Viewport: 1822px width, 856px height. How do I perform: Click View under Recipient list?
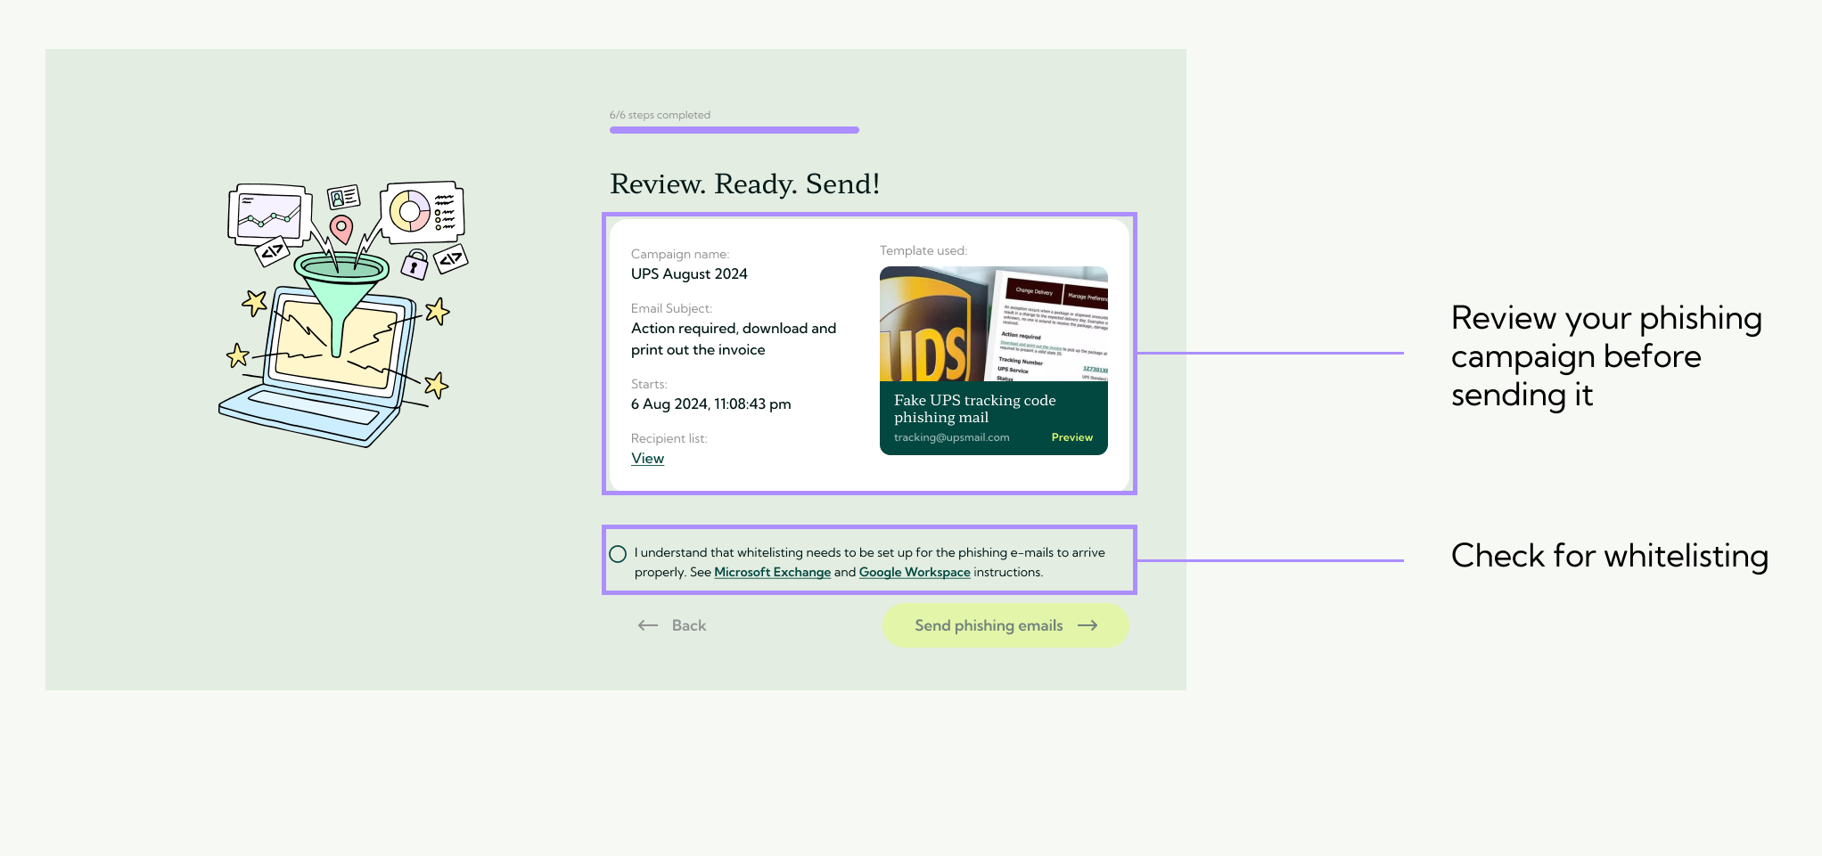click(647, 458)
